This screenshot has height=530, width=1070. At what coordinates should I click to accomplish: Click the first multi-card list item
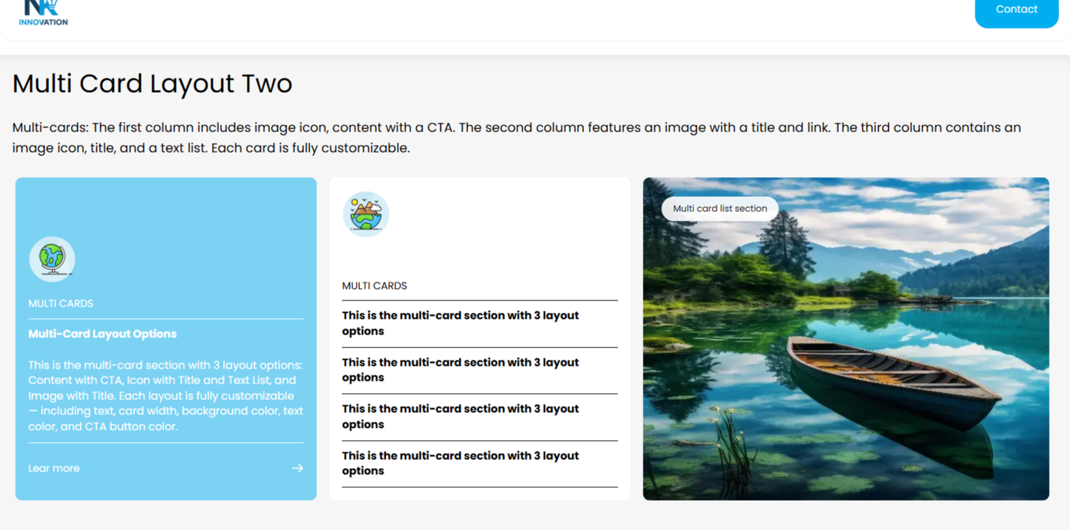[x=460, y=323]
